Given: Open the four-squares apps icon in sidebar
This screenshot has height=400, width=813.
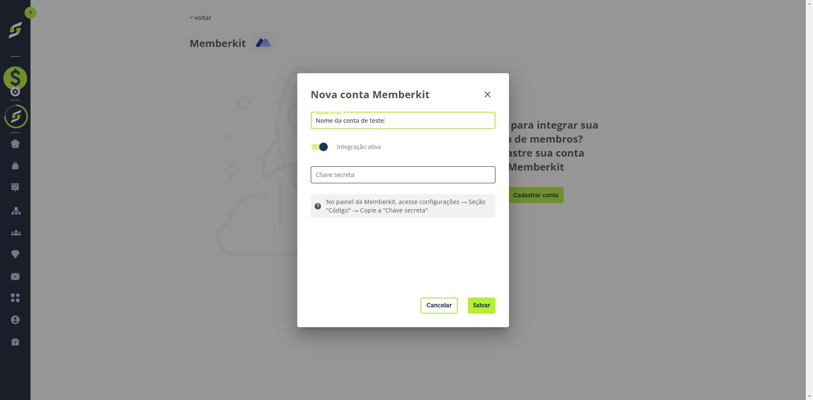Looking at the screenshot, I should tap(15, 298).
